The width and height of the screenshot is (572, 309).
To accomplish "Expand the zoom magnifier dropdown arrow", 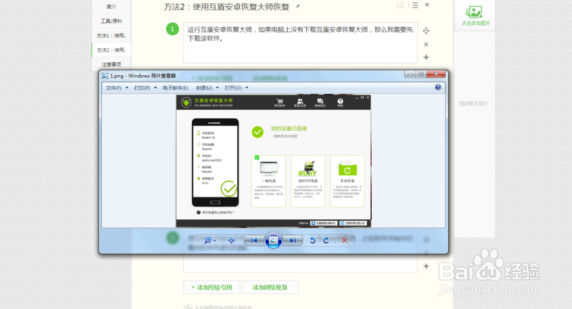I will pos(214,241).
